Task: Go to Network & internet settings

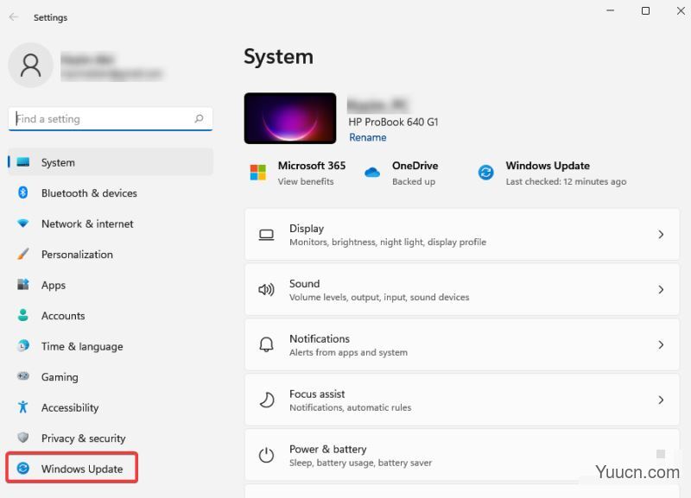Action: (x=111, y=224)
